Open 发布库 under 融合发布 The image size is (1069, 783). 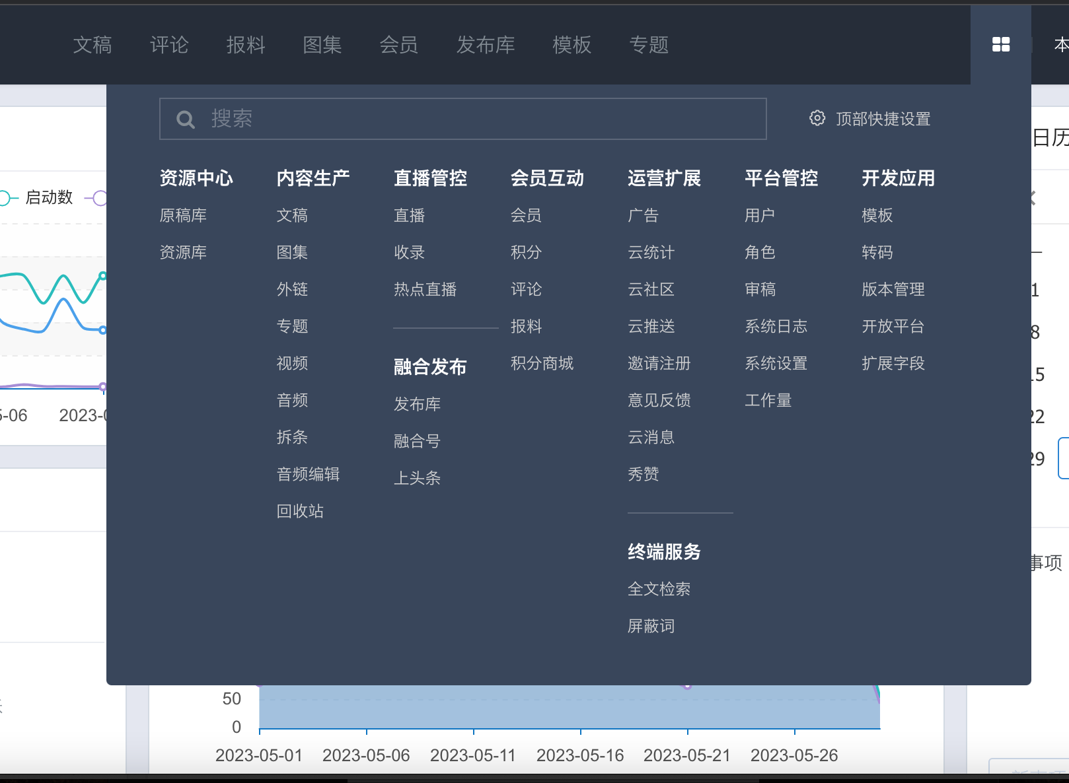pos(417,404)
